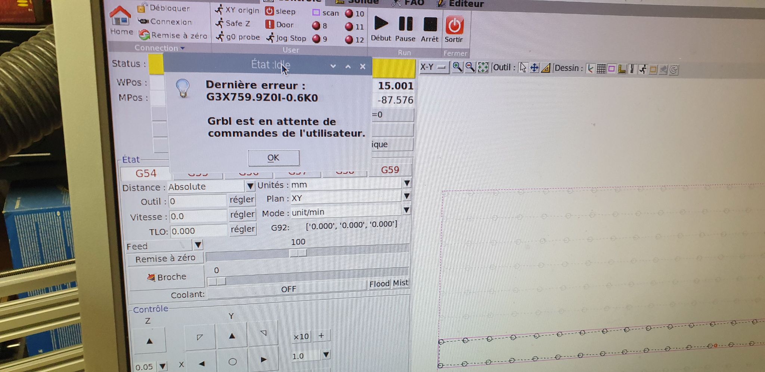
Task: Click the scan user button
Action: (x=326, y=13)
